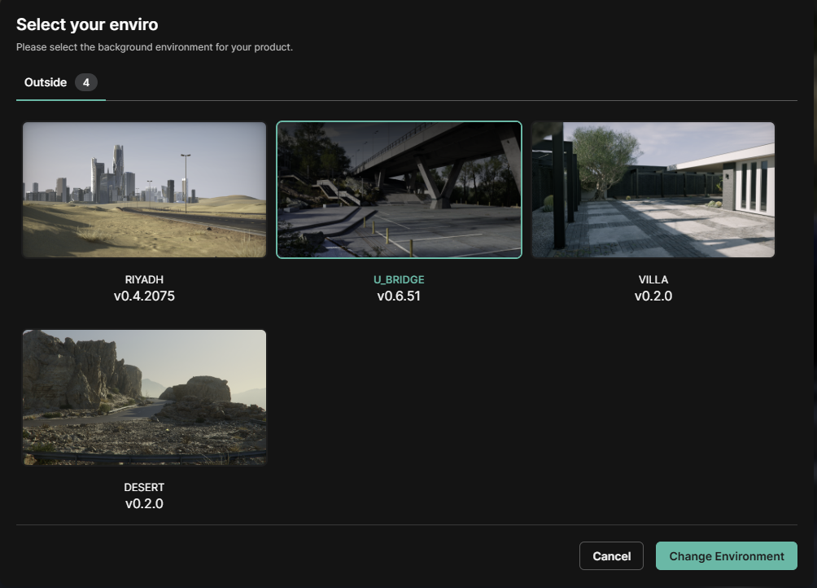Click the v0.2.0 version under VILLA

[x=653, y=296]
